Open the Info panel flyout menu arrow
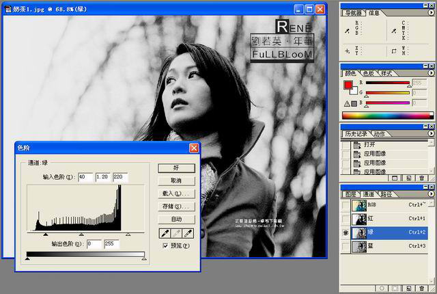 coord(431,12)
